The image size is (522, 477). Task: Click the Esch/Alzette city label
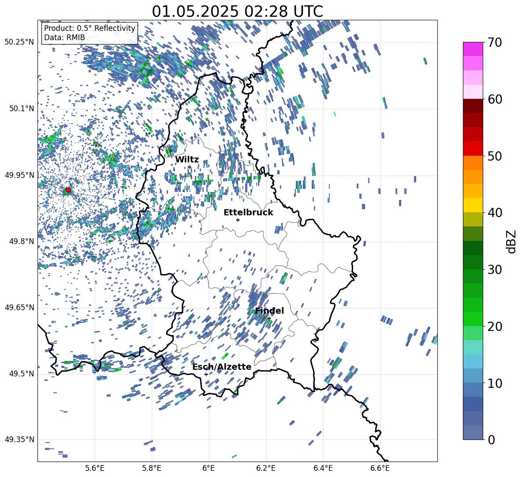[222, 367]
